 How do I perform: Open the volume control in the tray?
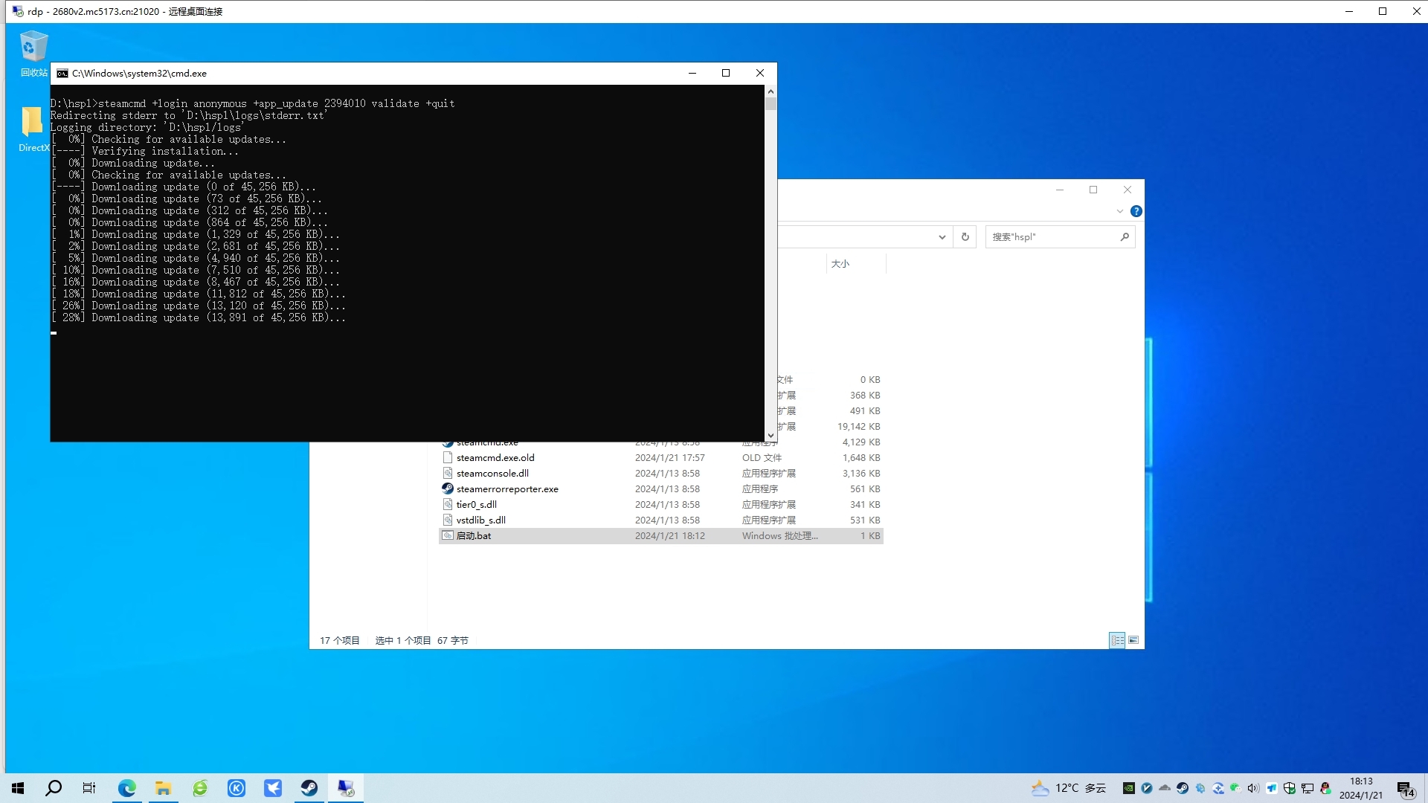(x=1253, y=788)
